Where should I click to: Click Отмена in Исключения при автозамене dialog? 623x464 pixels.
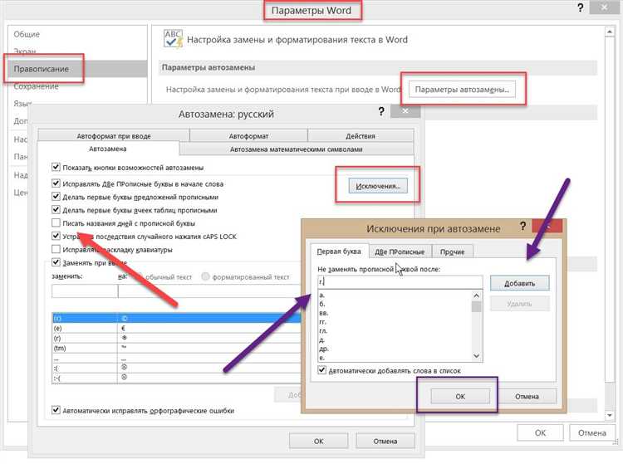tap(527, 396)
